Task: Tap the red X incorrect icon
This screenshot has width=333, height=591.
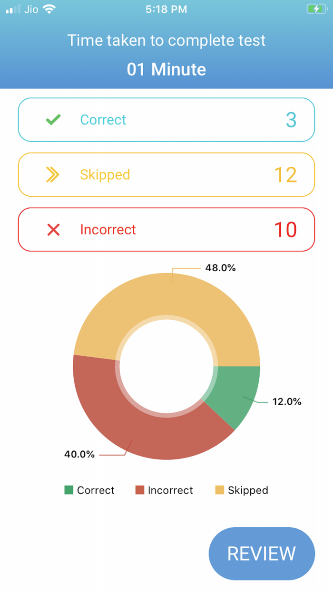Action: [x=53, y=230]
